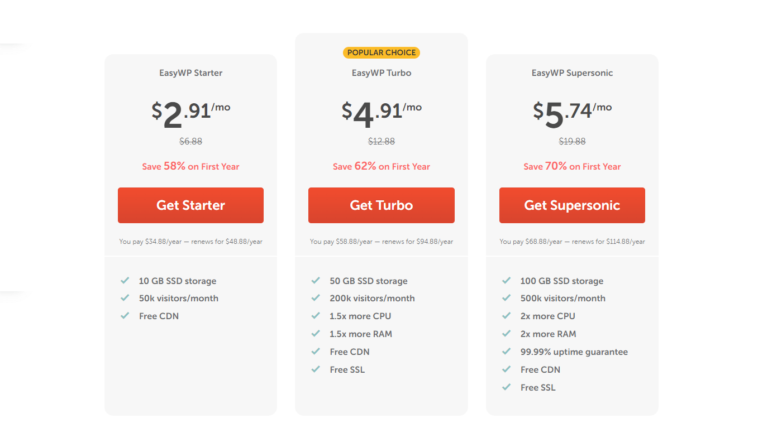Select the EasyWP Starter plan title
This screenshot has width=758, height=428.
tap(190, 73)
